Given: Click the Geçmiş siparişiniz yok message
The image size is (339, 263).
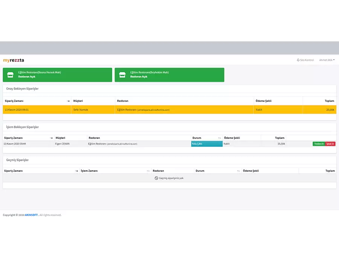Looking at the screenshot, I should point(171,178).
